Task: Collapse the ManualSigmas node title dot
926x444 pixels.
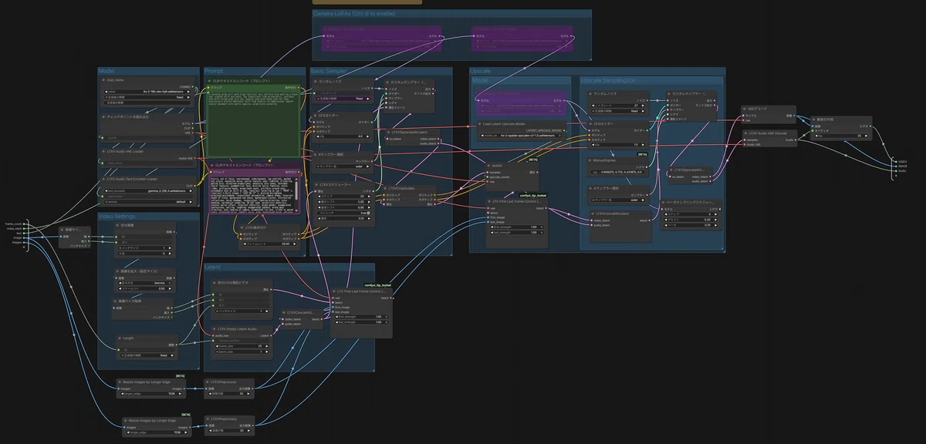Action: (590, 160)
